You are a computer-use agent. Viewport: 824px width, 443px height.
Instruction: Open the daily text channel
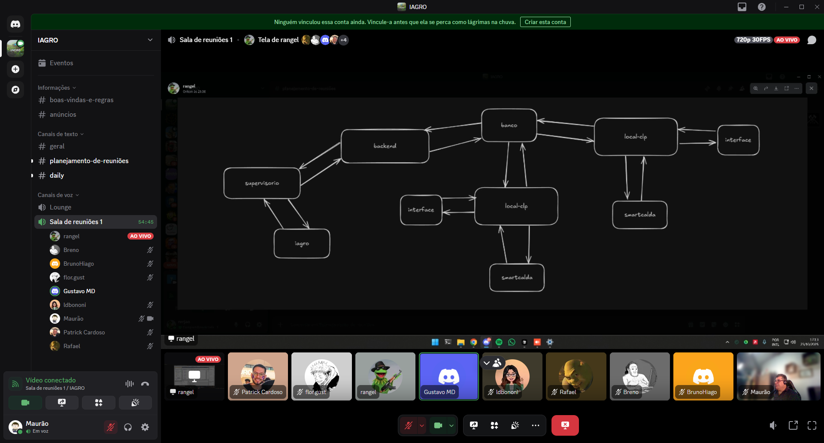(96, 176)
